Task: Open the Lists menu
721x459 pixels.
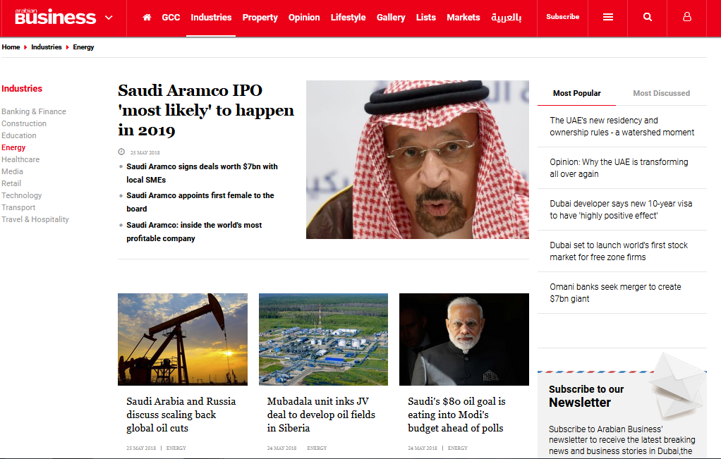Action: tap(426, 18)
